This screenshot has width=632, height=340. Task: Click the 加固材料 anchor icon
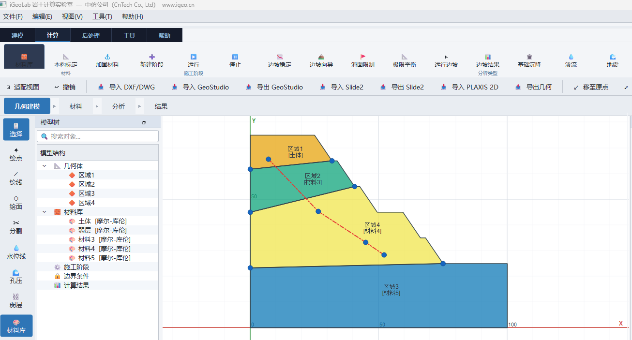(x=107, y=57)
